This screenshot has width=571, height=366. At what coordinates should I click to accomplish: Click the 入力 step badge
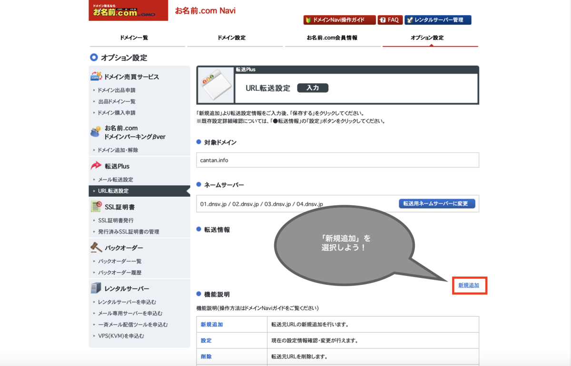point(313,88)
